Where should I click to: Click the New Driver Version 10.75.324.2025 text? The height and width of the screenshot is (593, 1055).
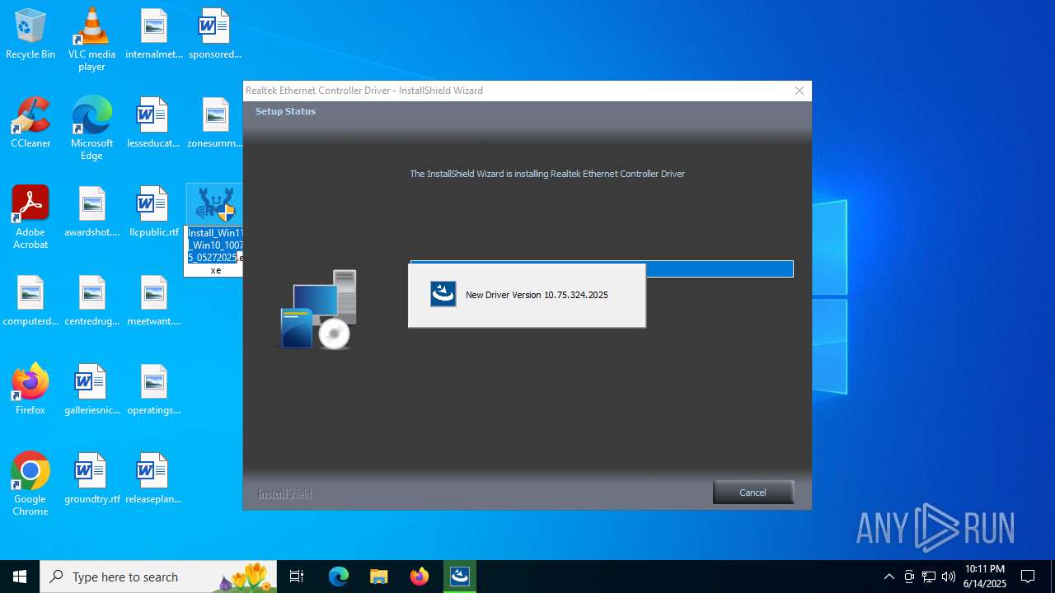[x=537, y=295]
